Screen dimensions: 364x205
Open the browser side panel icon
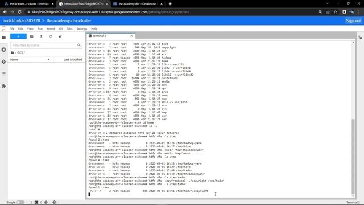coord(344,12)
